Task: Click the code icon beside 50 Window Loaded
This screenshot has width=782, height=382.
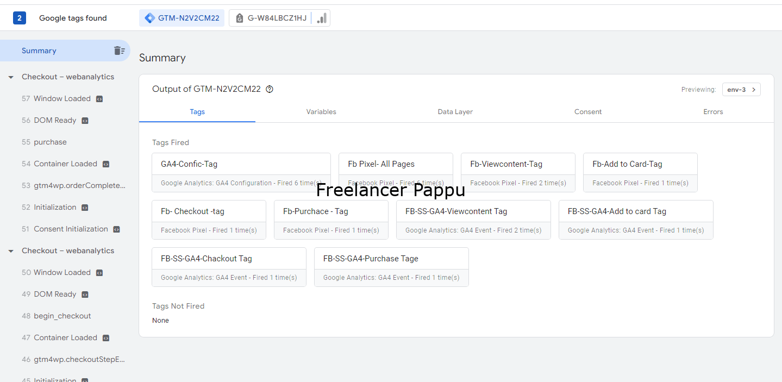Action: [x=99, y=273]
